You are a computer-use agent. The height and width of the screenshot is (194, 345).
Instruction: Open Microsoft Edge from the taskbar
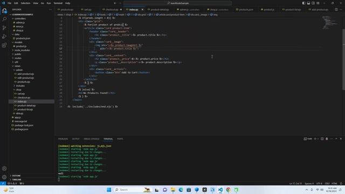(x=181, y=190)
